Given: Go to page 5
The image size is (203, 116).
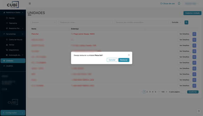Looking at the screenshot, I should click(x=155, y=92).
